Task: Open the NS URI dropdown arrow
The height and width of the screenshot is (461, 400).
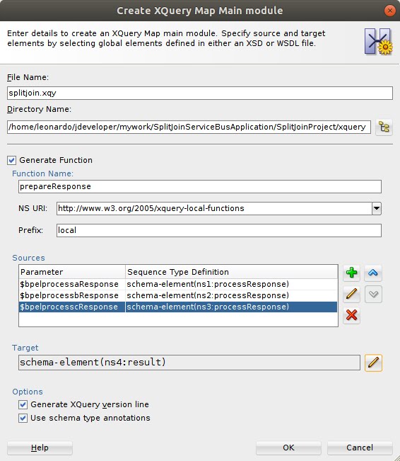Action: (x=377, y=208)
